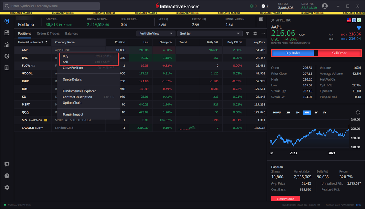Click the chart info icon
This screenshot has height=209, width=365.
pos(358,112)
